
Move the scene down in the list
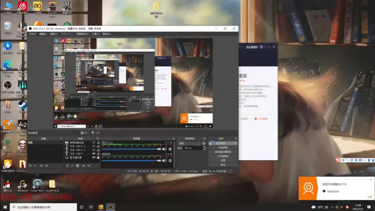tap(46, 166)
